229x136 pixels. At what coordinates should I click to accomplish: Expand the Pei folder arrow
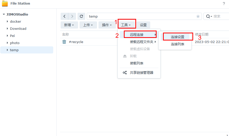(x=7, y=36)
